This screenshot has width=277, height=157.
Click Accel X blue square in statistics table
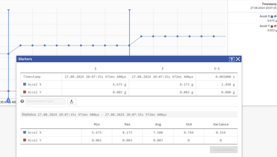(x=25, y=133)
